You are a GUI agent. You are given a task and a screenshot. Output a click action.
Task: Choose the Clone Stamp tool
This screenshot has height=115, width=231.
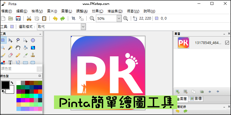(33, 55)
